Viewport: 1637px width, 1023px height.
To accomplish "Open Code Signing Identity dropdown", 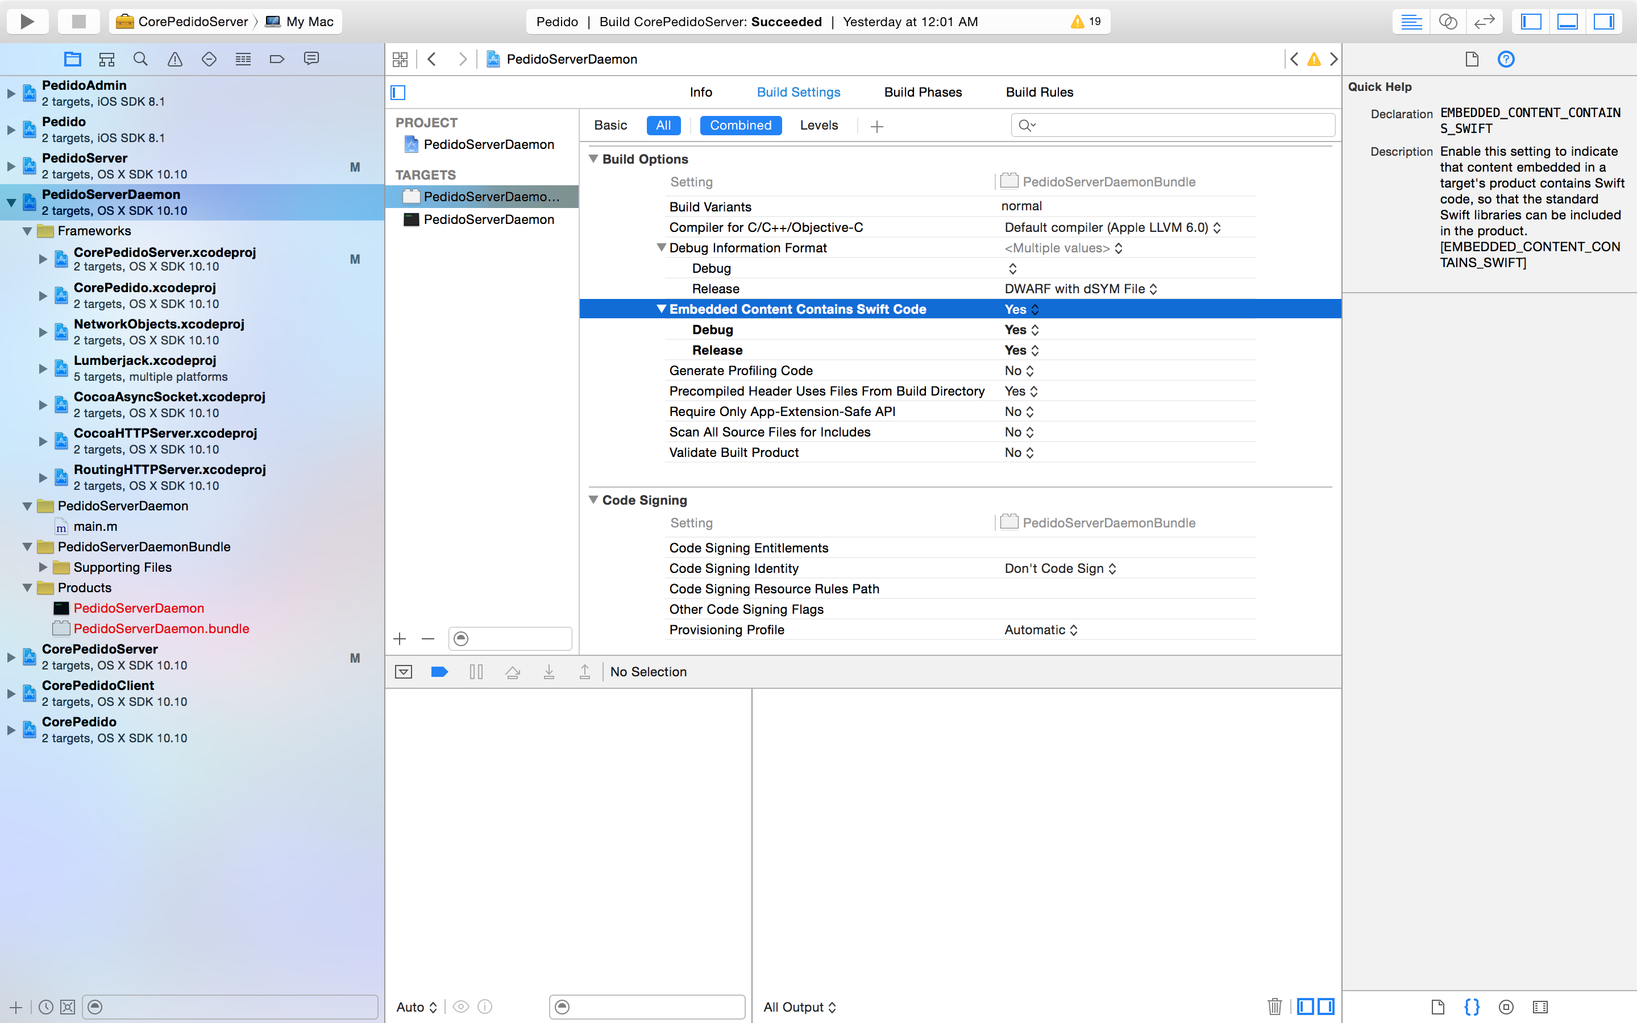I will 1056,568.
